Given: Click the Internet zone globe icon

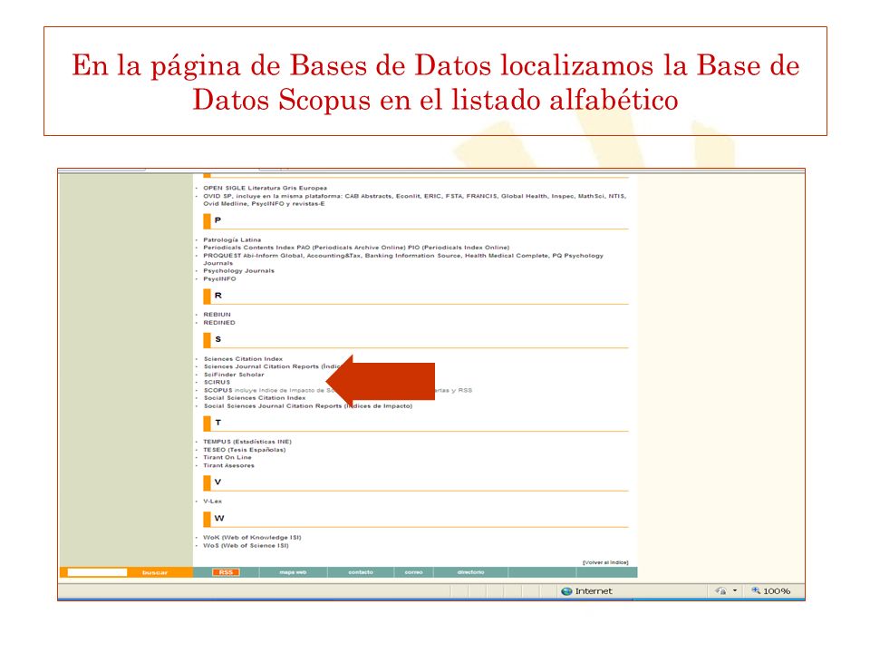Looking at the screenshot, I should pyautogui.click(x=566, y=590).
